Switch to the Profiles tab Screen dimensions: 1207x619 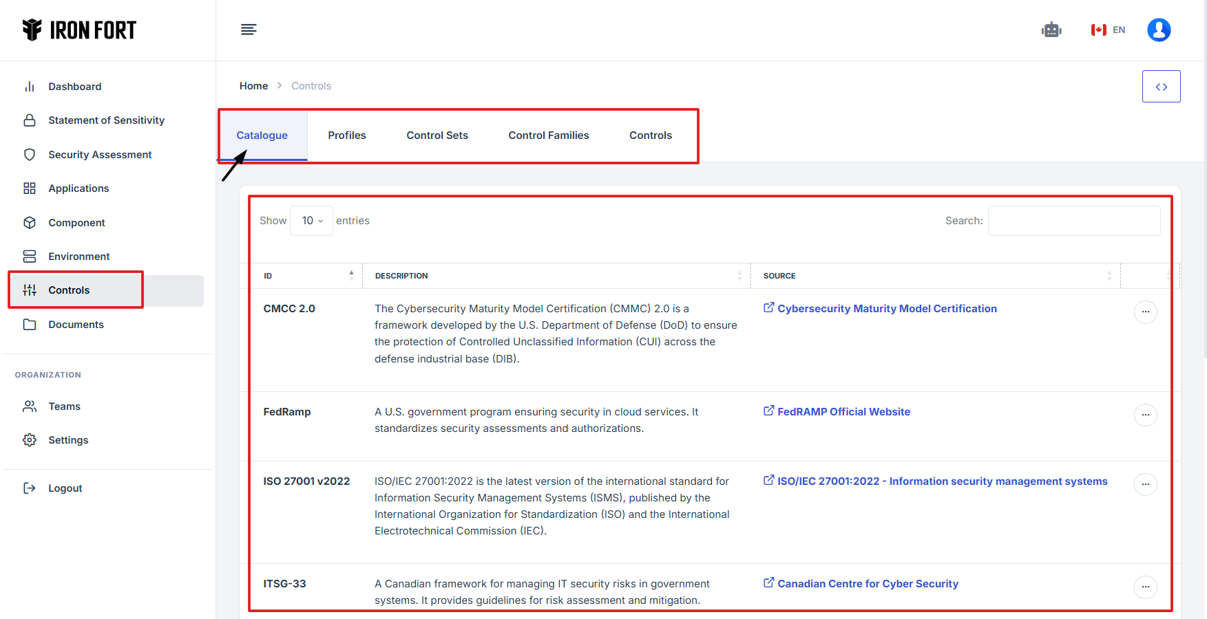coord(347,135)
